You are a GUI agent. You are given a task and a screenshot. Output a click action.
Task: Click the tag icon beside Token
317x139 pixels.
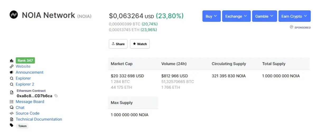[x=12, y=125]
